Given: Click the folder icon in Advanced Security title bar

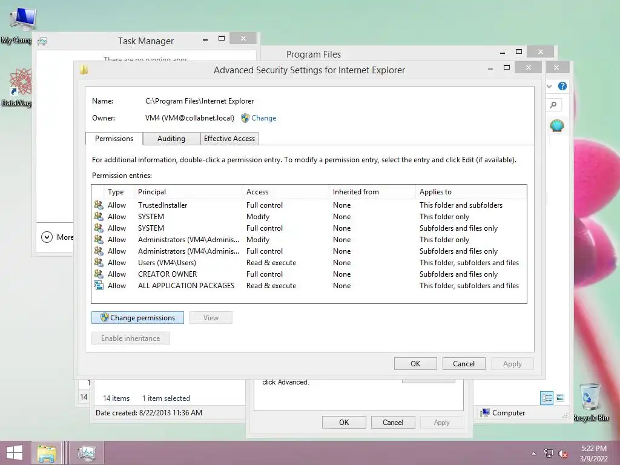Looking at the screenshot, I should 84,70.
